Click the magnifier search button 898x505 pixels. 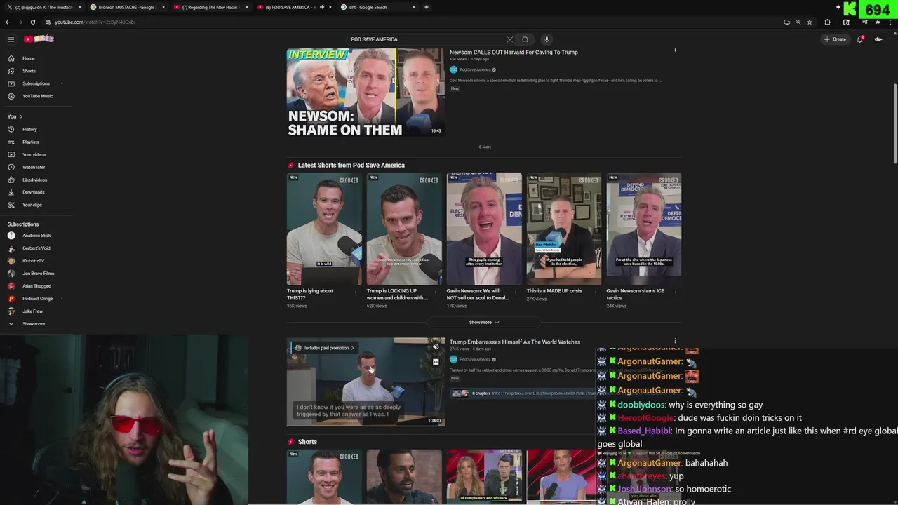pos(525,39)
